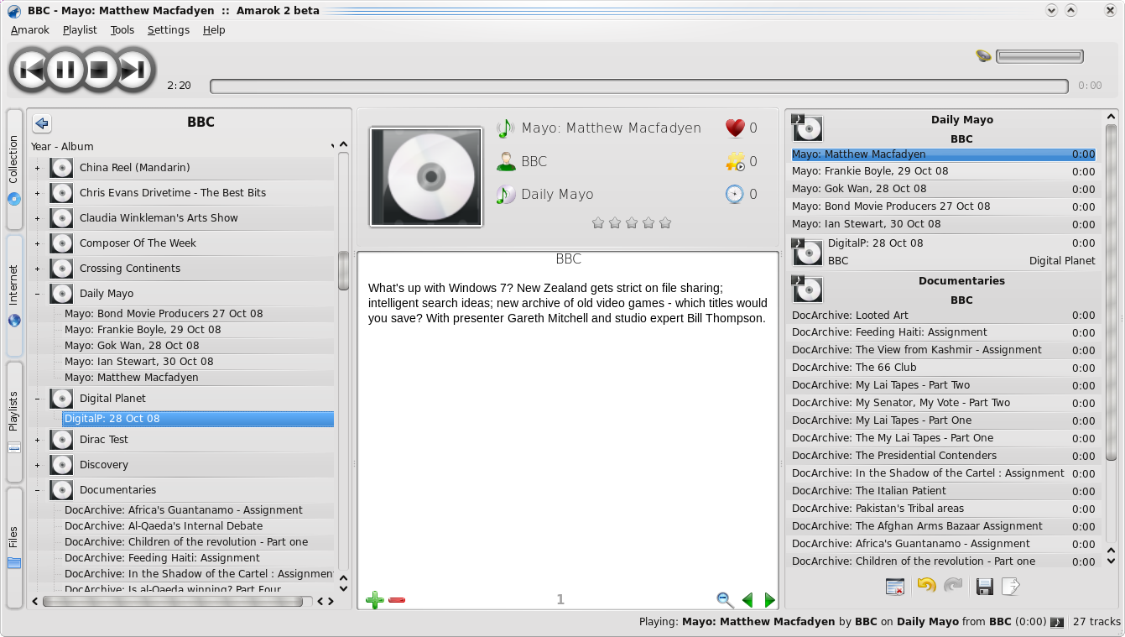Switch to the Files sidebar tab
This screenshot has width=1125, height=637.
[x=14, y=548]
